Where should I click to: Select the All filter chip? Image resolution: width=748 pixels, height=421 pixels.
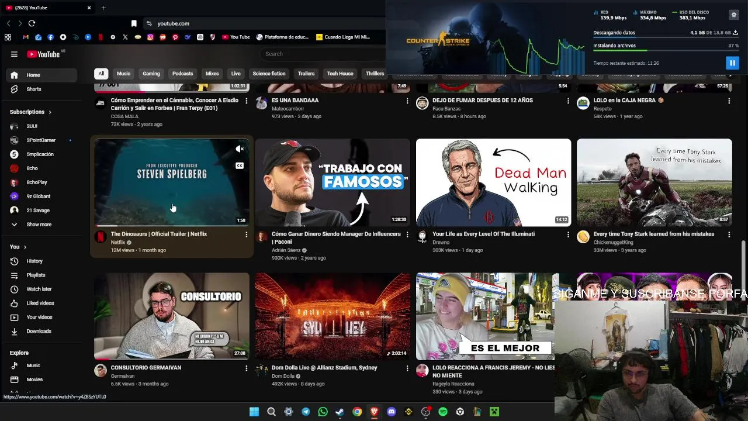coord(101,74)
